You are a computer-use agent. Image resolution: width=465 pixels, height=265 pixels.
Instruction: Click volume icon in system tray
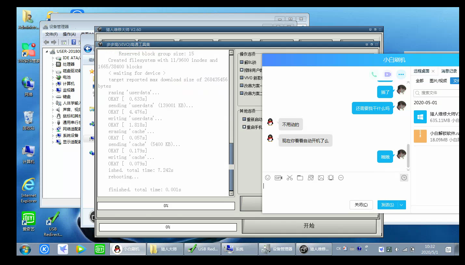click(x=397, y=249)
